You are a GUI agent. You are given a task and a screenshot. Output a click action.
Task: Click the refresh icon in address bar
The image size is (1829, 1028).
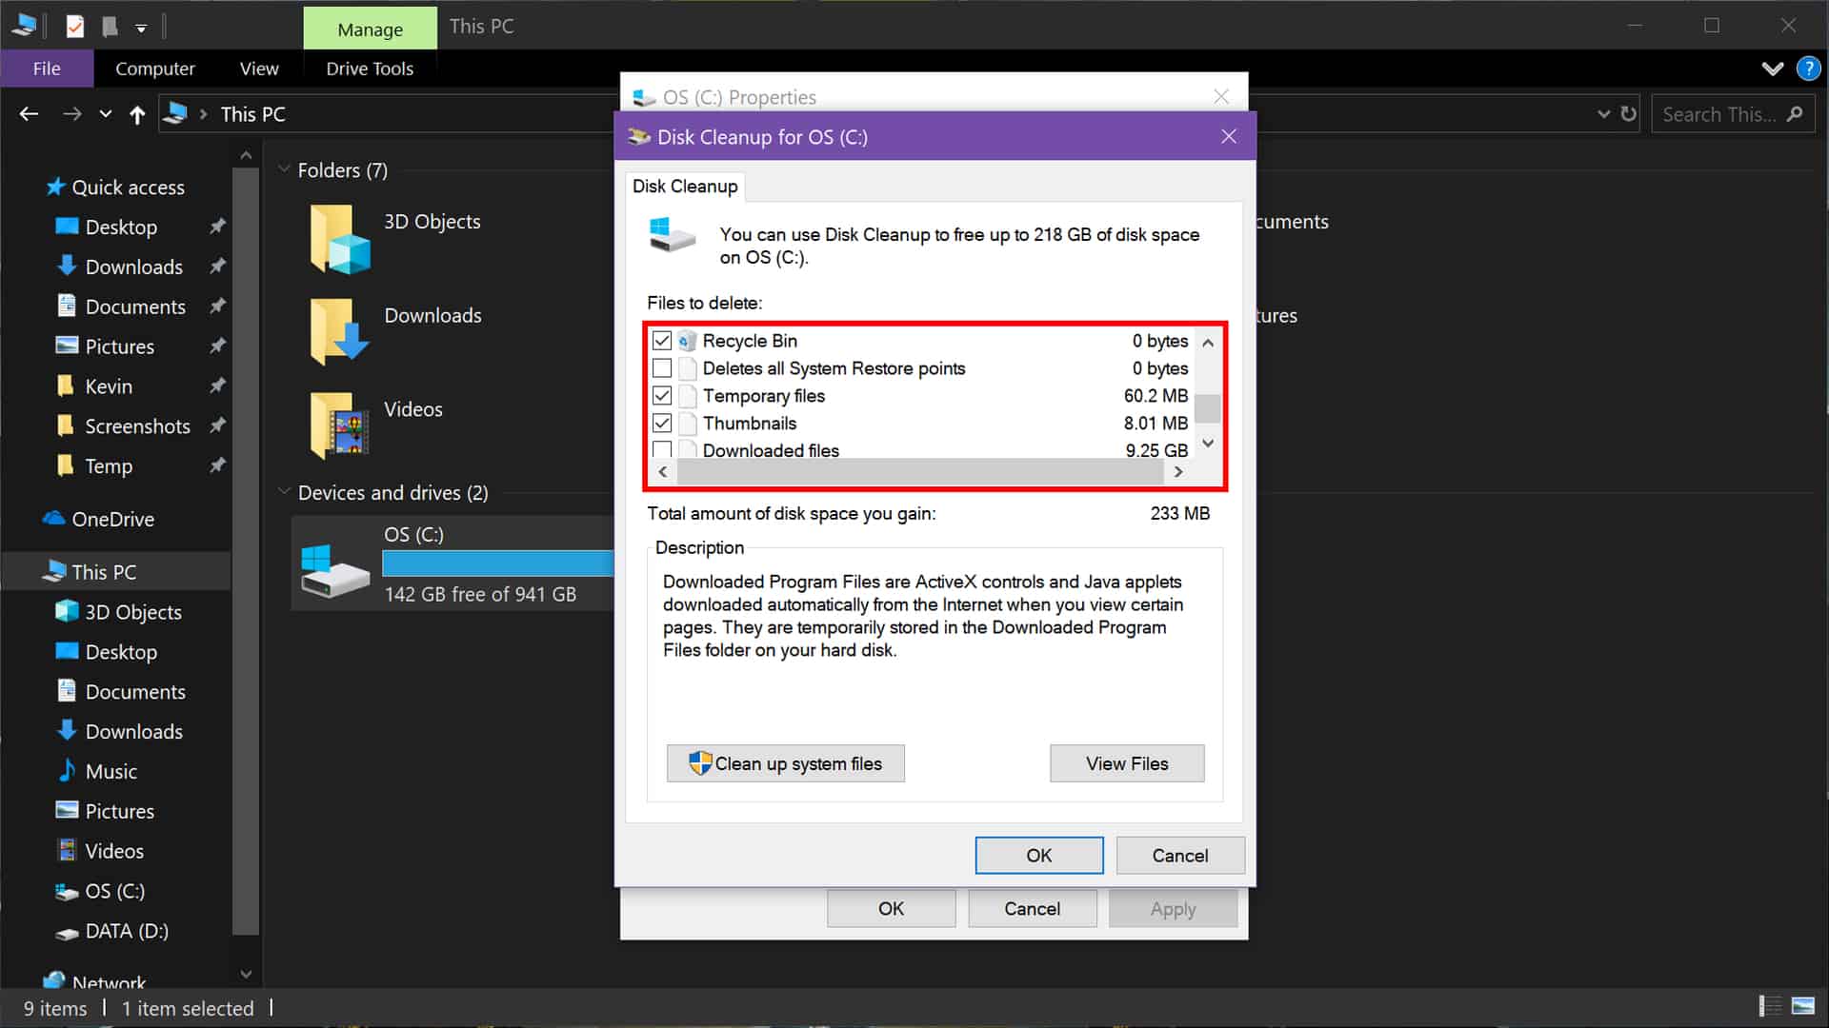click(1629, 114)
